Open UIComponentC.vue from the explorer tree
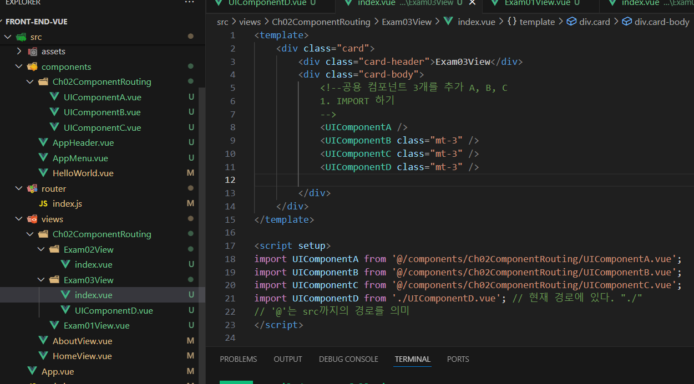Image resolution: width=694 pixels, height=384 pixels. click(102, 127)
